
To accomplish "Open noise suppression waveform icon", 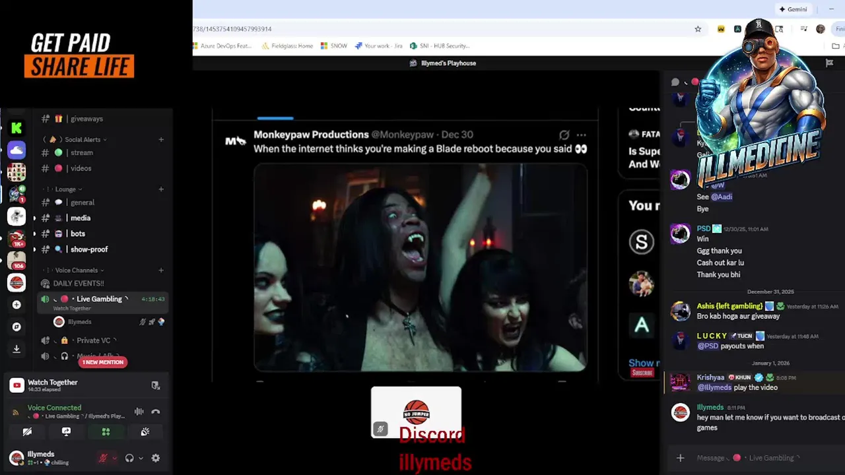I will tap(139, 412).
